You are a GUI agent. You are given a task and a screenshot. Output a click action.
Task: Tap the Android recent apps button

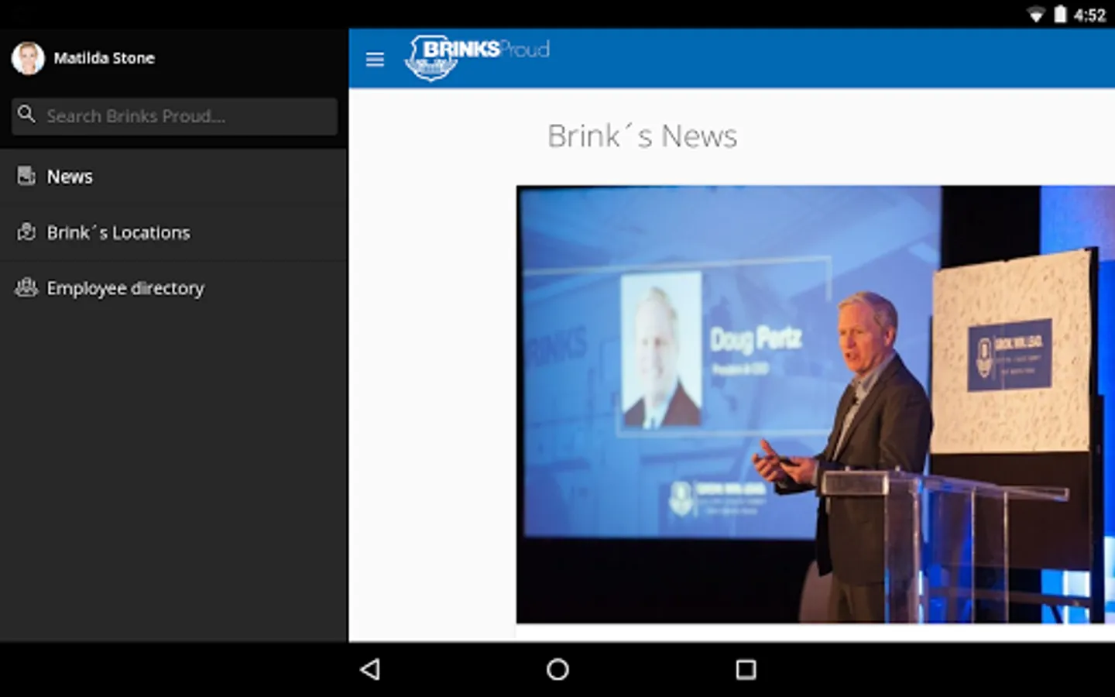[x=746, y=669]
